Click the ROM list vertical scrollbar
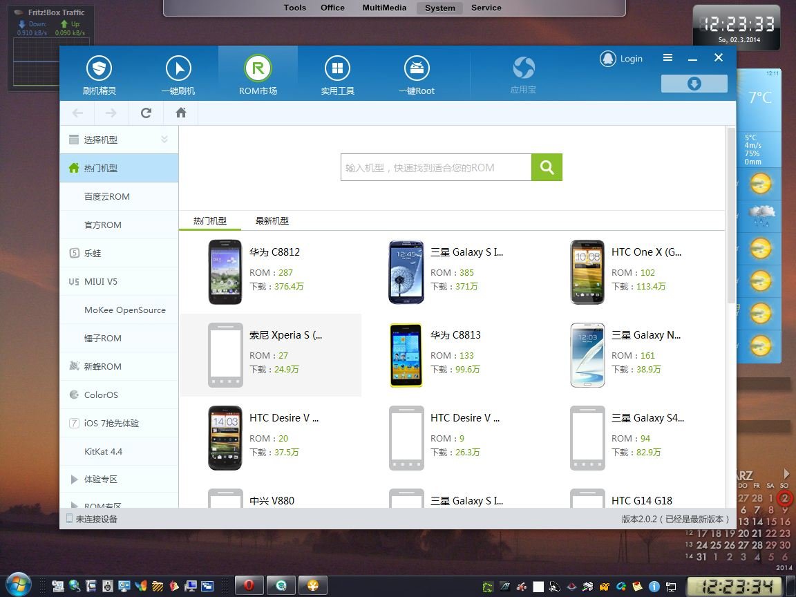796x597 pixels. coord(731,216)
